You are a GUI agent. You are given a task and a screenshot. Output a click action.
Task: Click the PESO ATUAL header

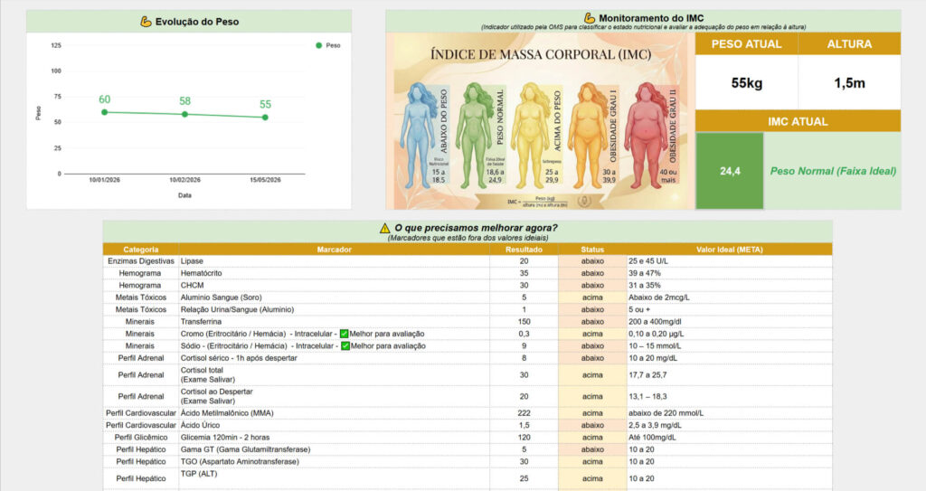746,43
